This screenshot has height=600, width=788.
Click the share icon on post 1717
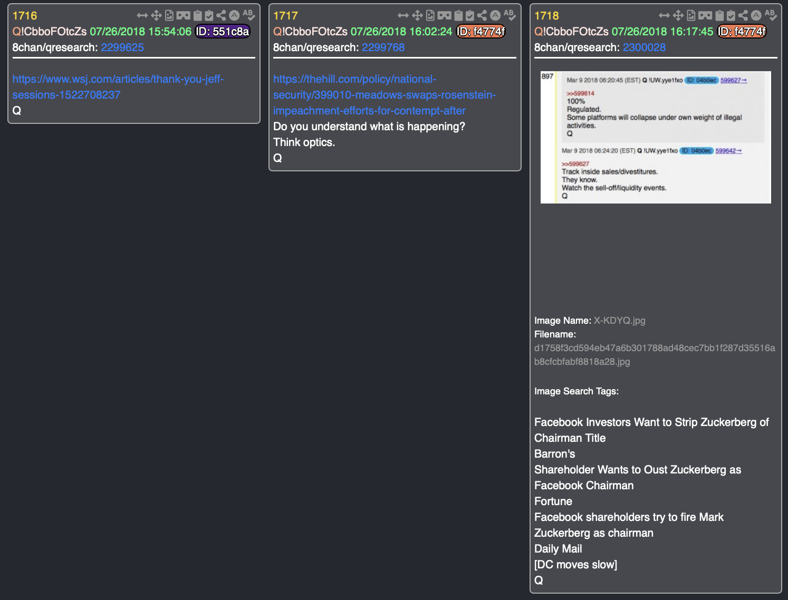pos(482,16)
